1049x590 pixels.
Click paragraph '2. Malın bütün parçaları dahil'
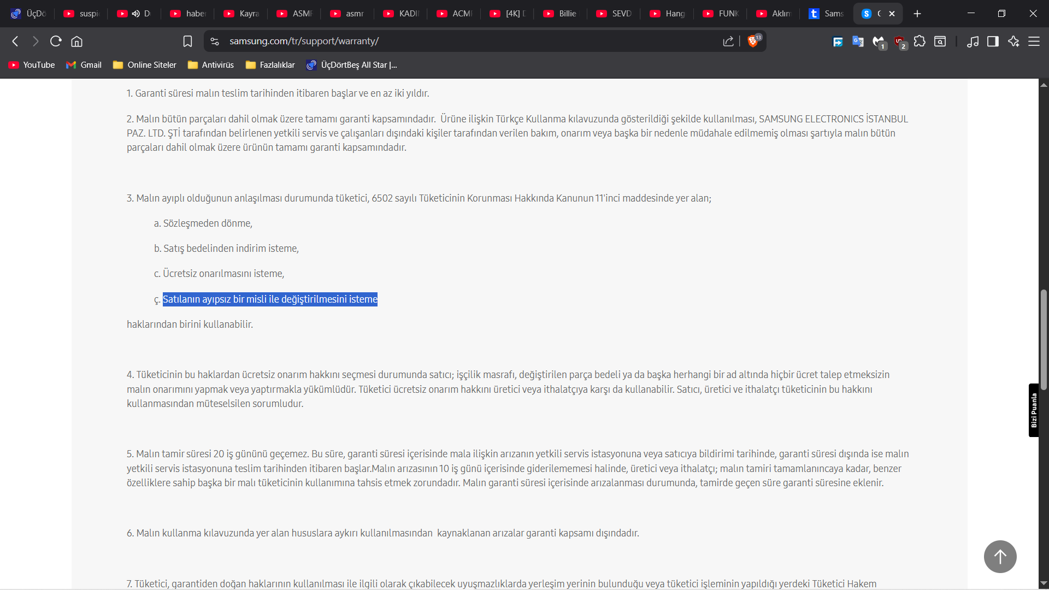pyautogui.click(x=517, y=133)
